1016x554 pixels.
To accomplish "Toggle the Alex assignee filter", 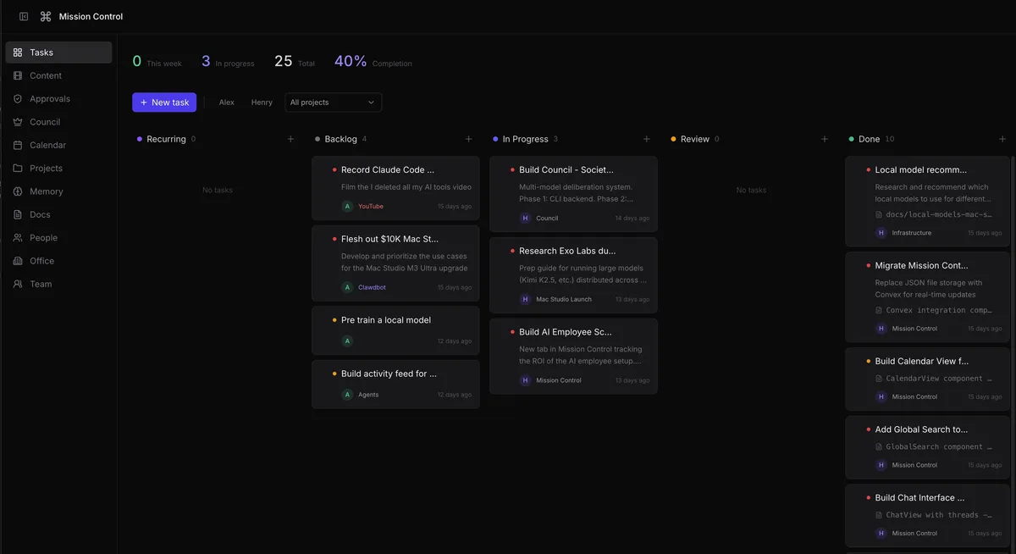I will [x=226, y=102].
